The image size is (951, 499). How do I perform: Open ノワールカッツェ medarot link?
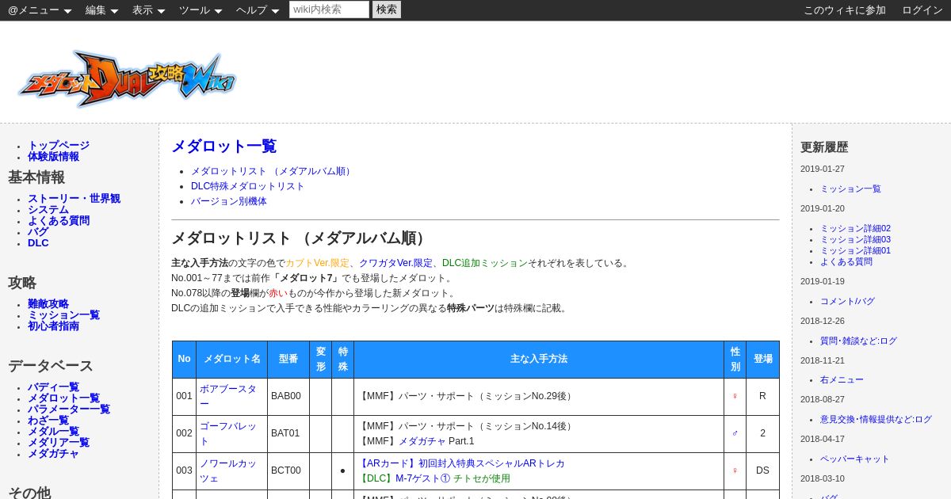tap(228, 470)
